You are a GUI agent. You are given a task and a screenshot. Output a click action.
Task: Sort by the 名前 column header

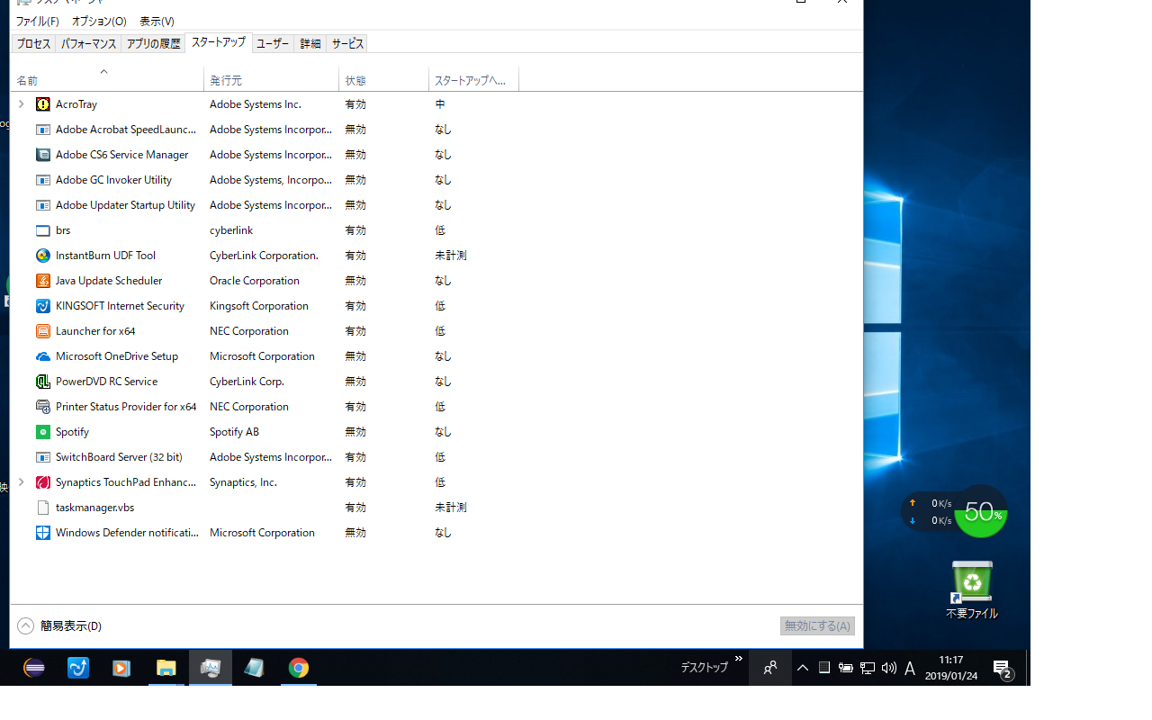click(x=107, y=80)
